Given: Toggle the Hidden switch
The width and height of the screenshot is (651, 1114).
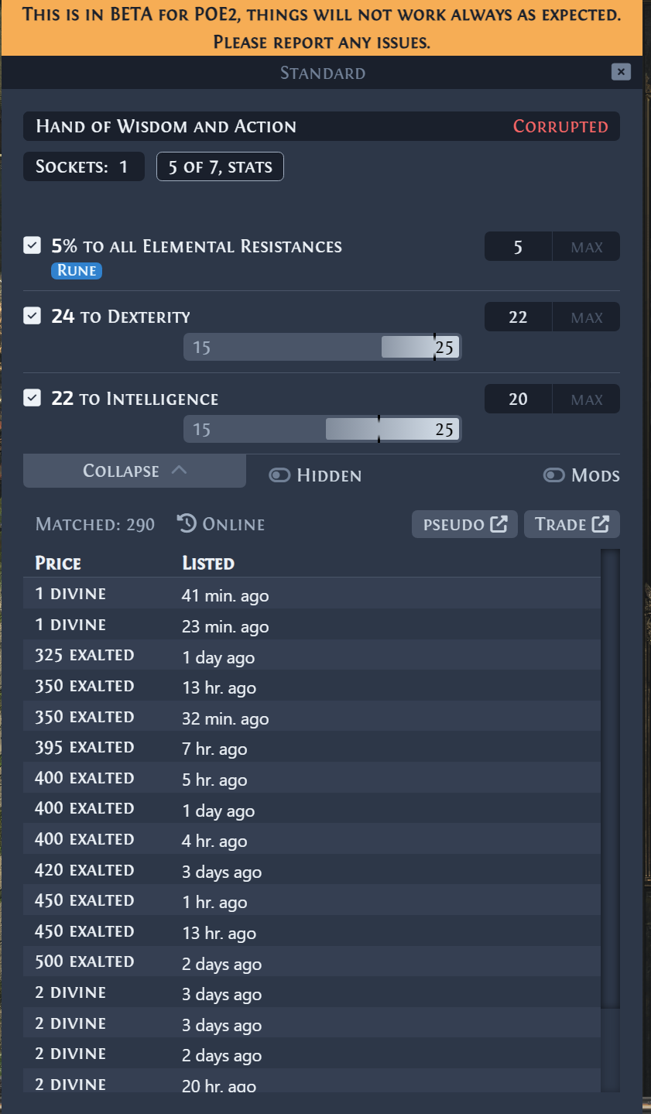Looking at the screenshot, I should [x=279, y=475].
